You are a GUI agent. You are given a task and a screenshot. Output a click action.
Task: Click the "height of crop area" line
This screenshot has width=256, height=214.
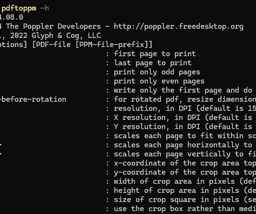185,190
